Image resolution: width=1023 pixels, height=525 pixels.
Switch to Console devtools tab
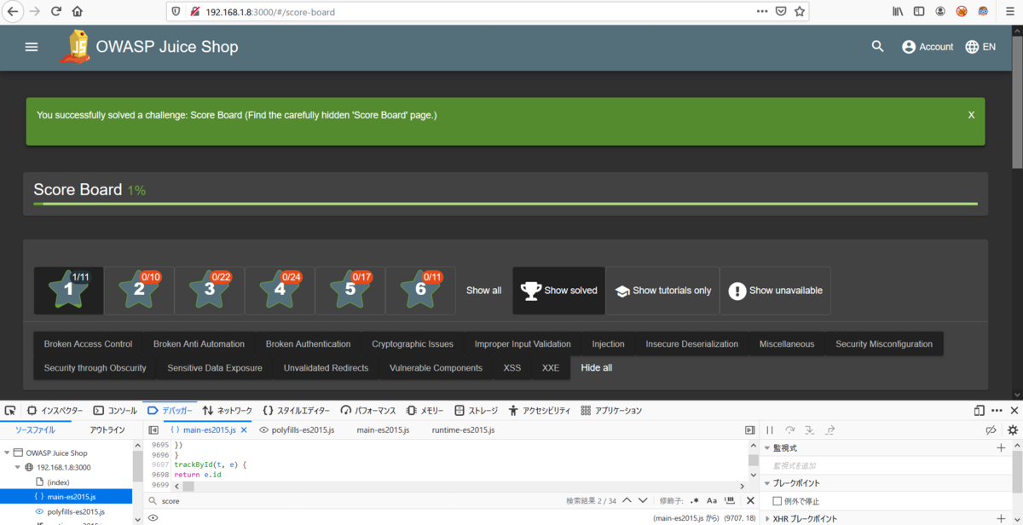[115, 410]
